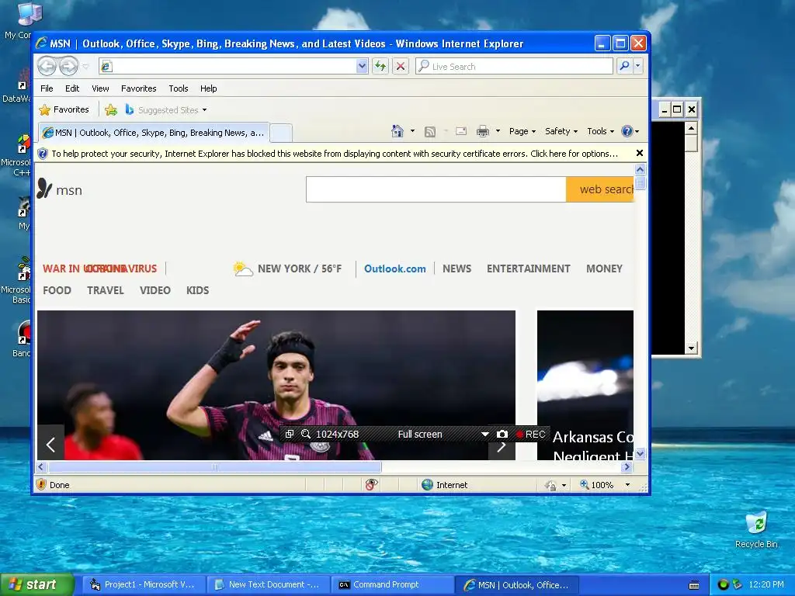The height and width of the screenshot is (596, 795).
Task: Open the address bar dropdown
Action: (x=362, y=66)
